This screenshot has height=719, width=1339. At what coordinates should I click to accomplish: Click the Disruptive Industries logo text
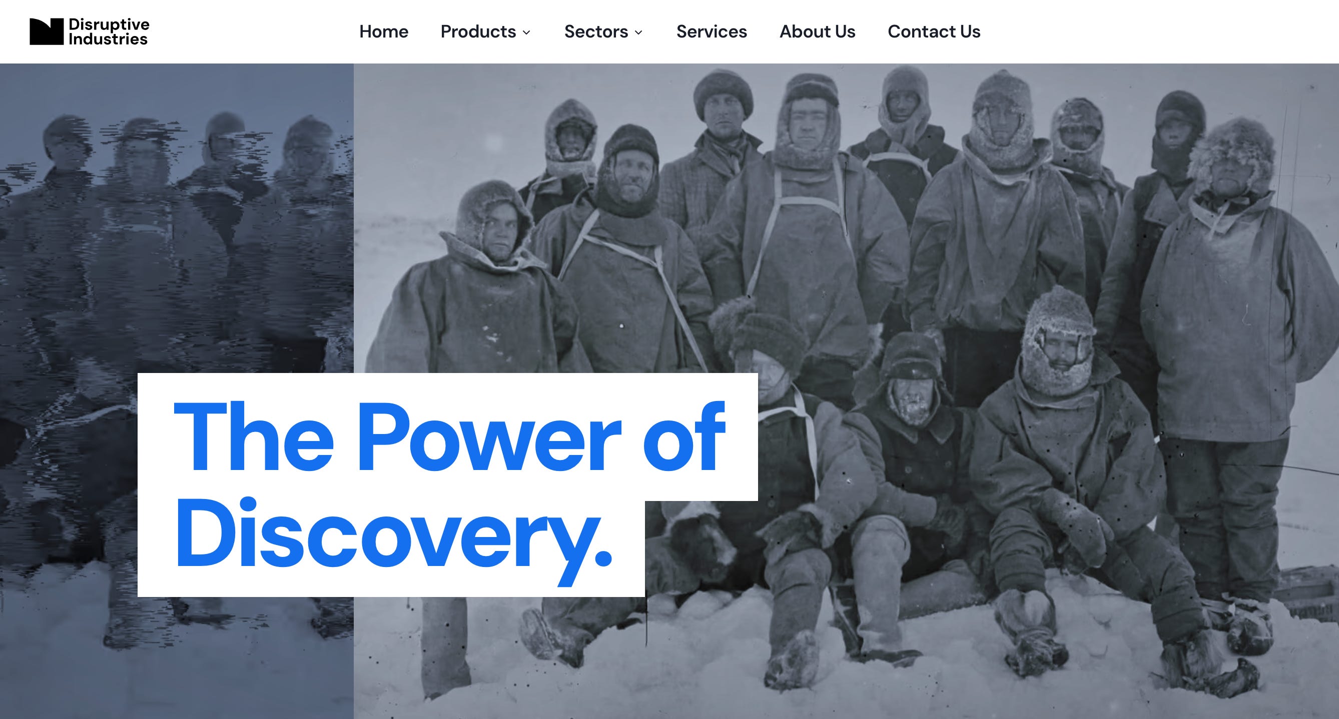[x=109, y=31]
